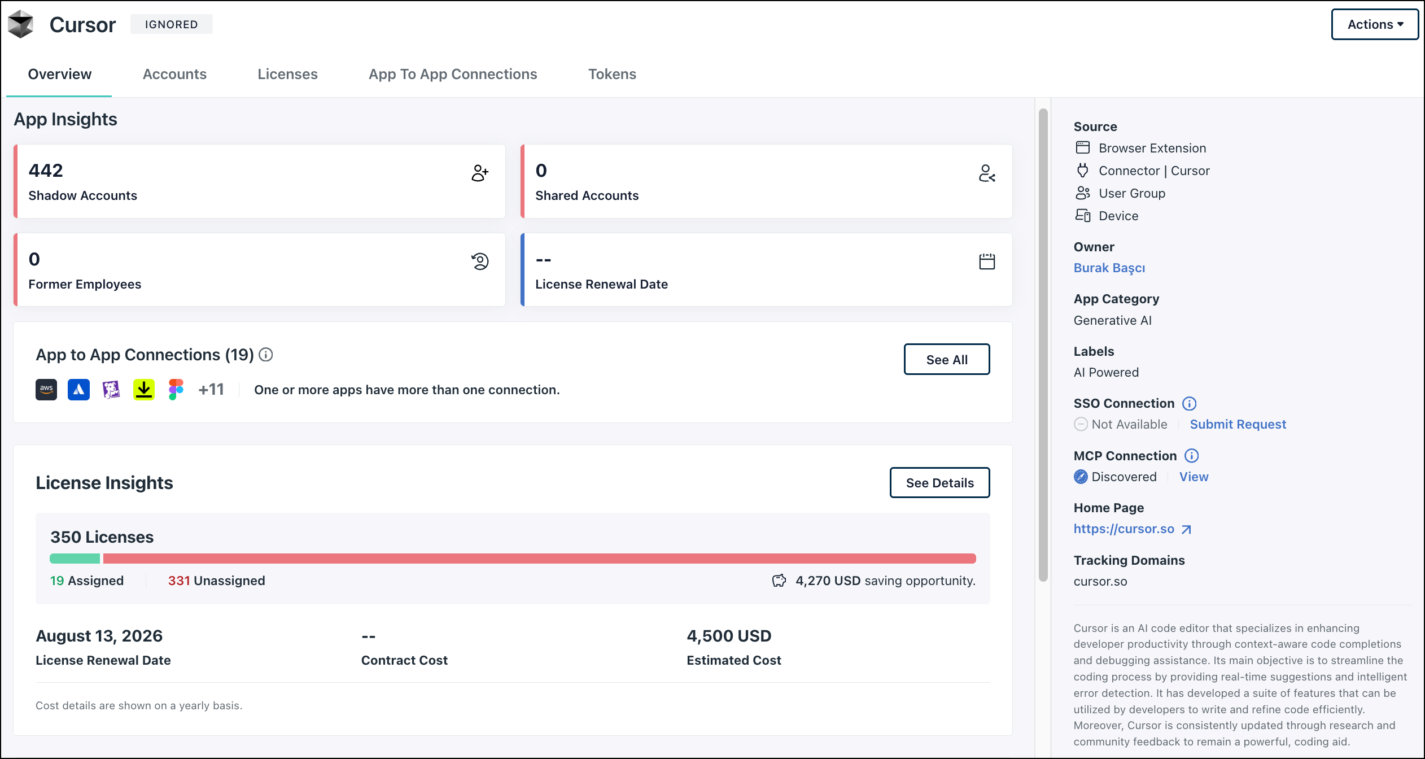Click the Submit Request SSO link
Viewport: 1425px width, 759px height.
[x=1238, y=424]
